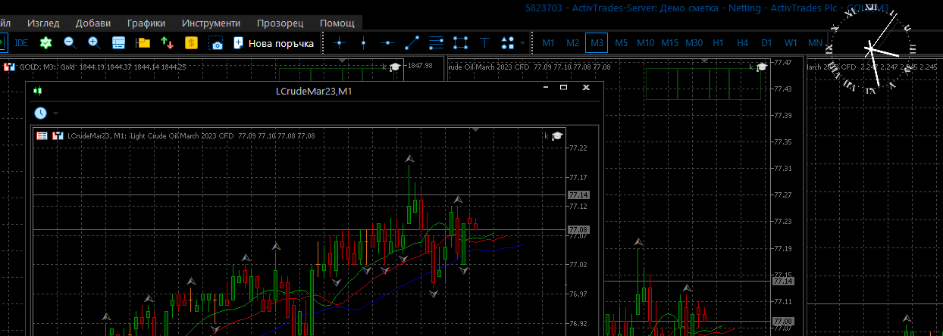Image resolution: width=943 pixels, height=336 pixels.
Task: Expand the dropdown arrow next to shapes tool
Action: coord(522,43)
